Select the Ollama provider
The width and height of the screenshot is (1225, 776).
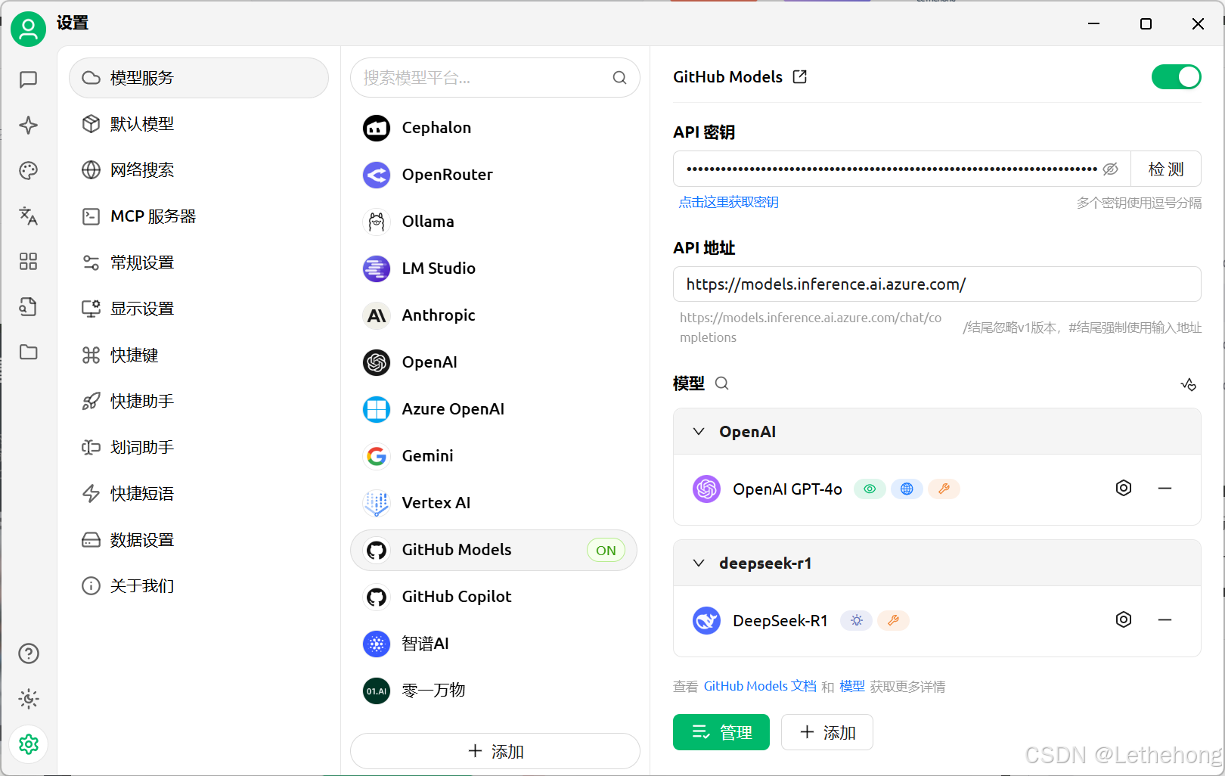pyautogui.click(x=494, y=222)
